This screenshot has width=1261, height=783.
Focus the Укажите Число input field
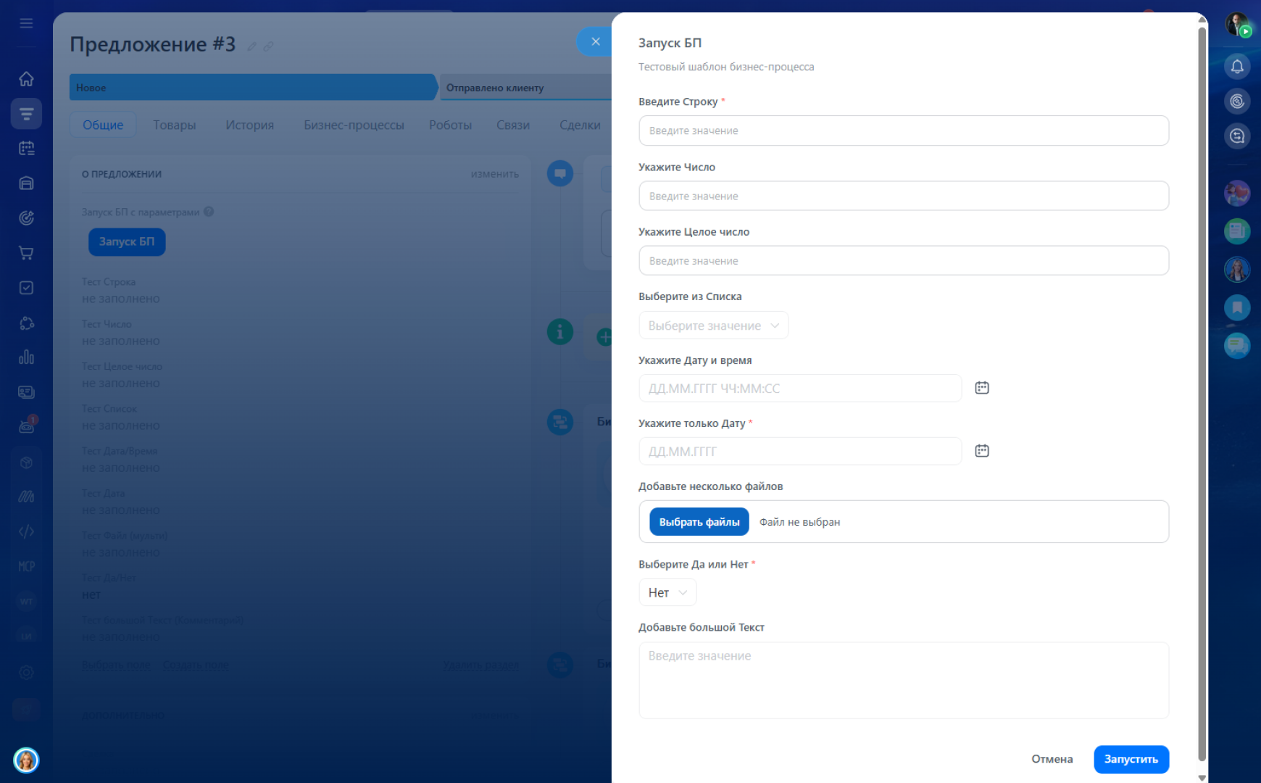[904, 196]
